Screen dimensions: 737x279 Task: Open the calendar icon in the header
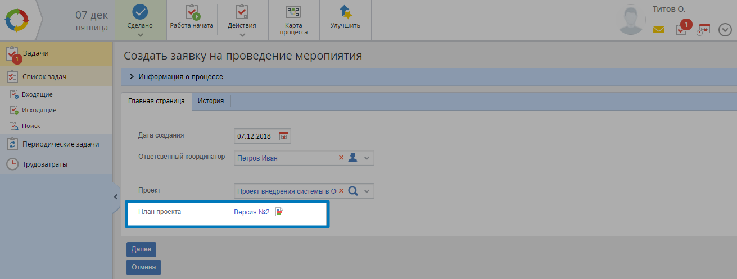[703, 29]
